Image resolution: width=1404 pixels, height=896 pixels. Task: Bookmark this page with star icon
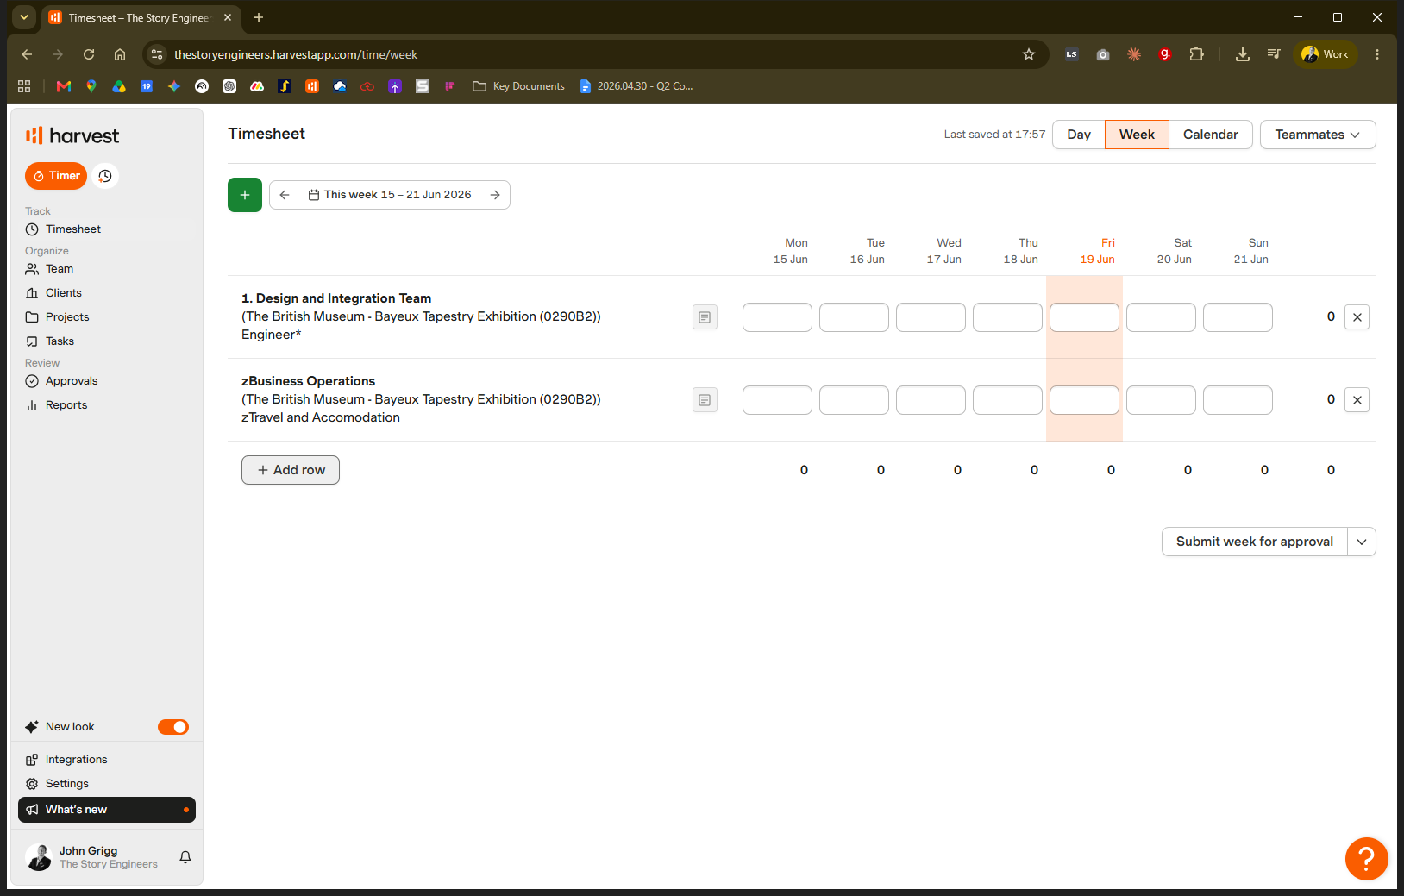point(1029,54)
